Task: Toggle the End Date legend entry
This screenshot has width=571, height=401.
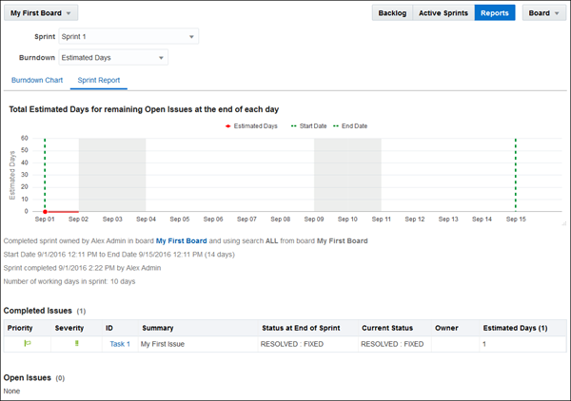Action: (x=353, y=125)
